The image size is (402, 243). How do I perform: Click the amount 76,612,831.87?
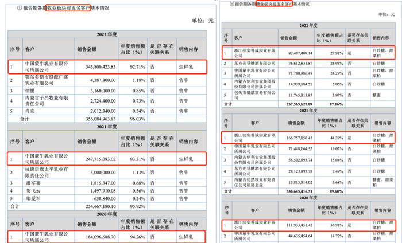coord(300,64)
